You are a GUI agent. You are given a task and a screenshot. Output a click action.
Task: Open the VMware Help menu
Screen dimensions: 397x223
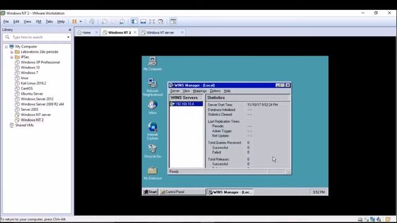(x=61, y=22)
